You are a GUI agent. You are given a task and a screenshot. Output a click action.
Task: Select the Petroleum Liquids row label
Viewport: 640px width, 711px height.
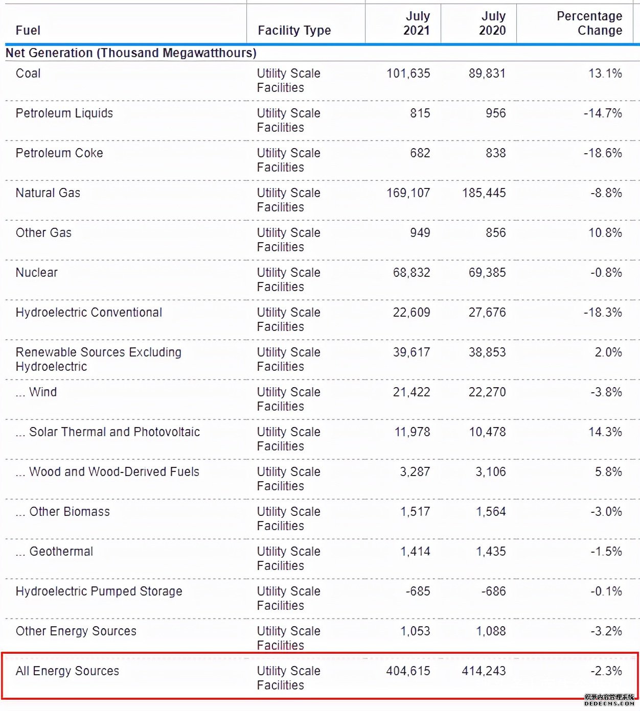tap(64, 113)
